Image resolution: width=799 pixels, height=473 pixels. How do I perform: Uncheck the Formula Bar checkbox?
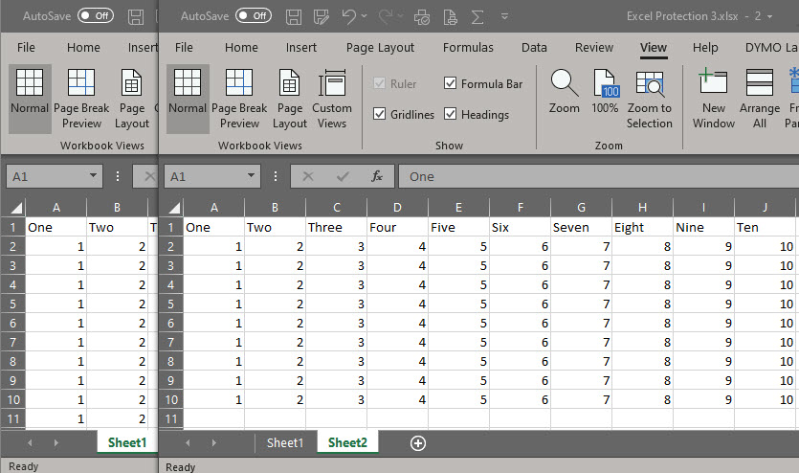click(x=450, y=83)
